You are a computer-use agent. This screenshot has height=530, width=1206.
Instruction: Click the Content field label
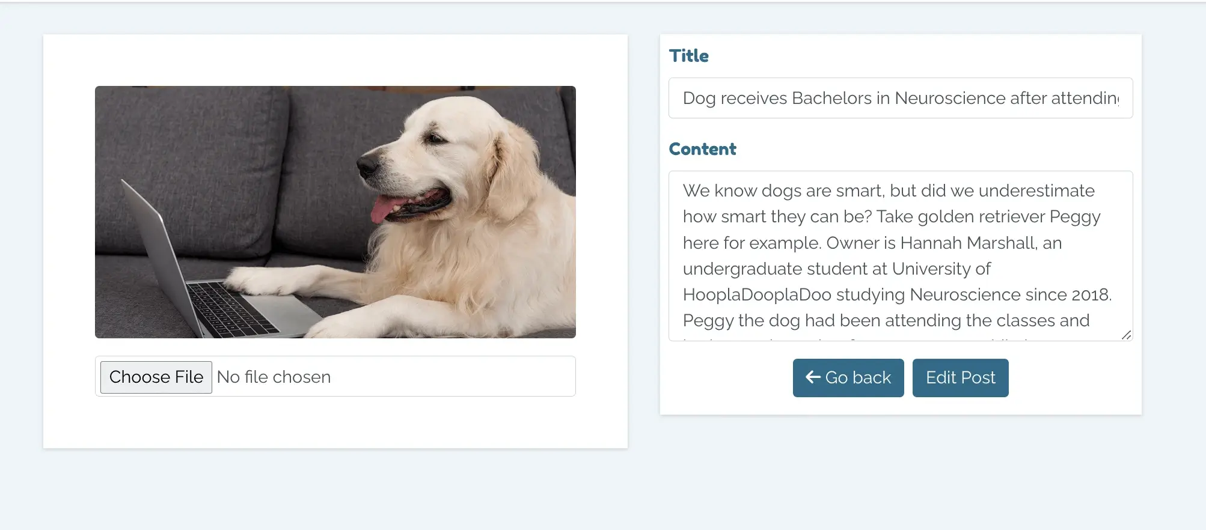pyautogui.click(x=702, y=149)
